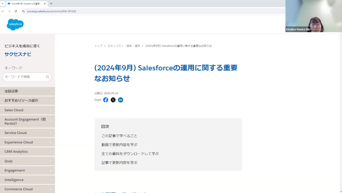Jump to 全ての資料をダウンロードして学ぶ section

[130, 154]
